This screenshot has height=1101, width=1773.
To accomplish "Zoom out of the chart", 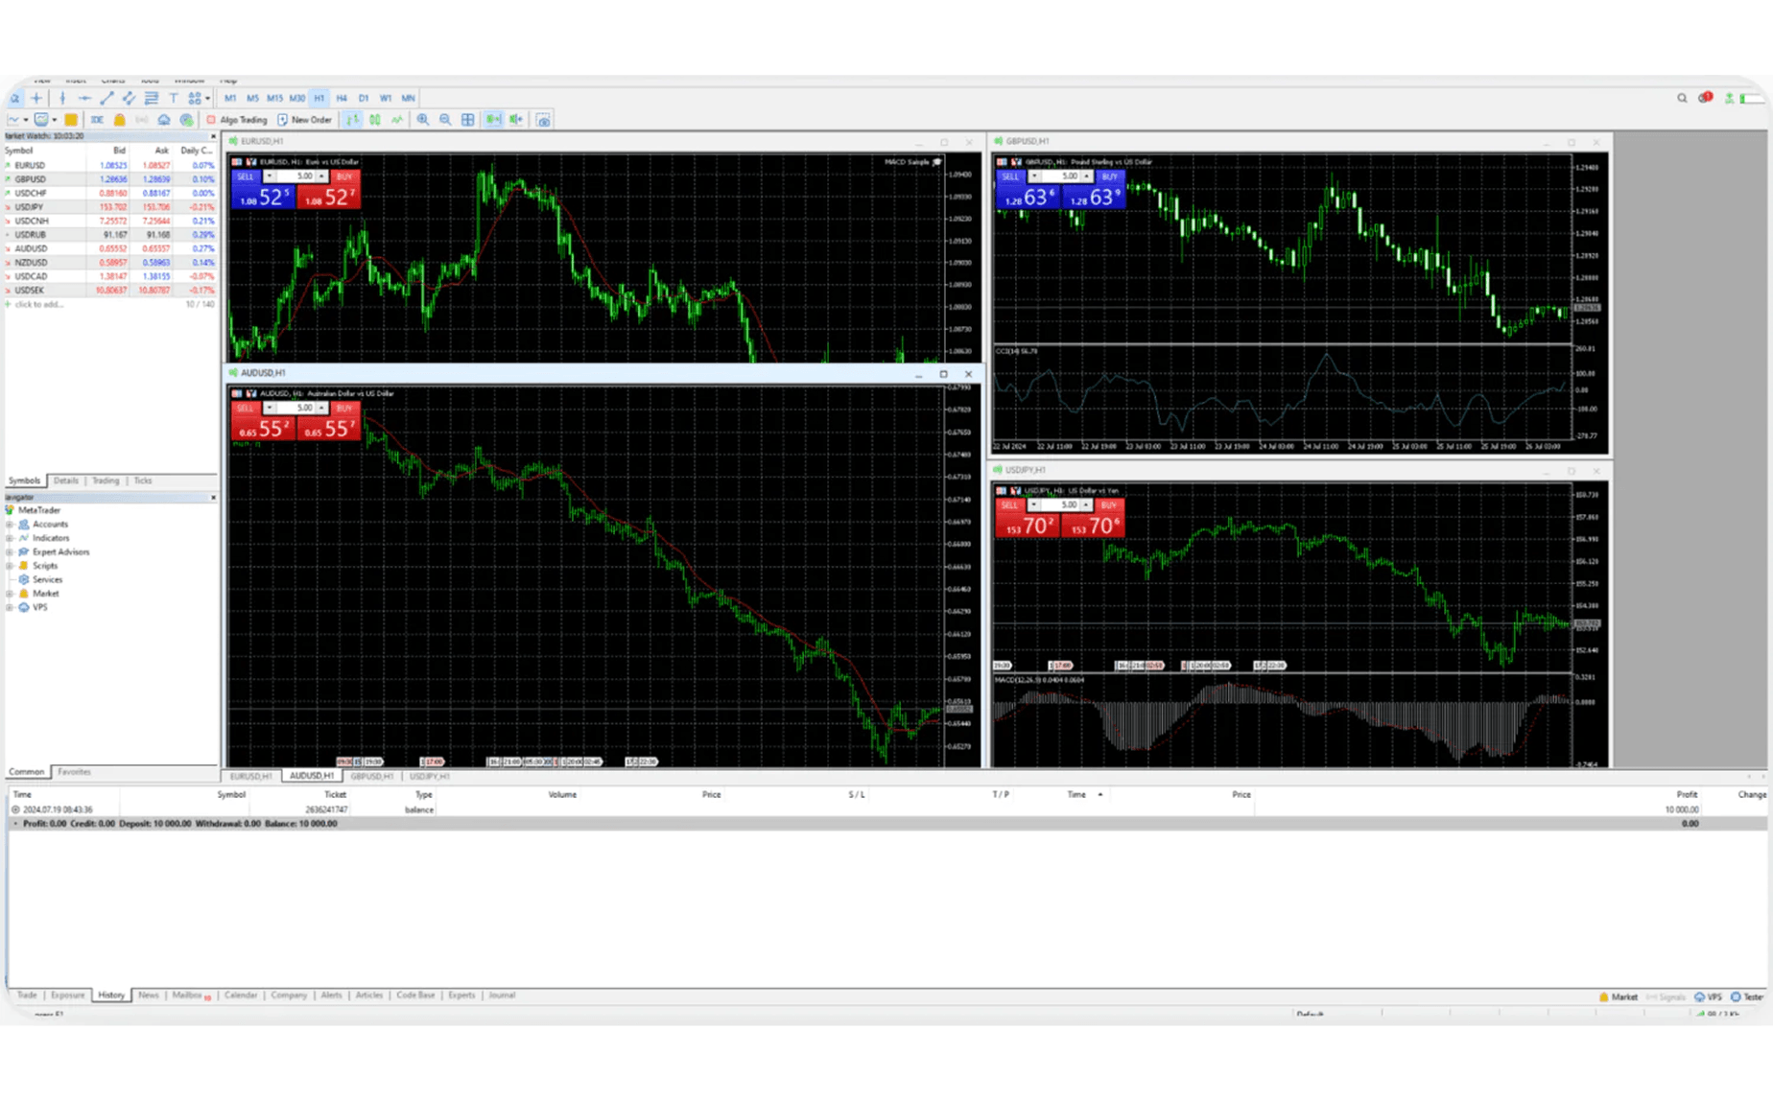I will 445,120.
